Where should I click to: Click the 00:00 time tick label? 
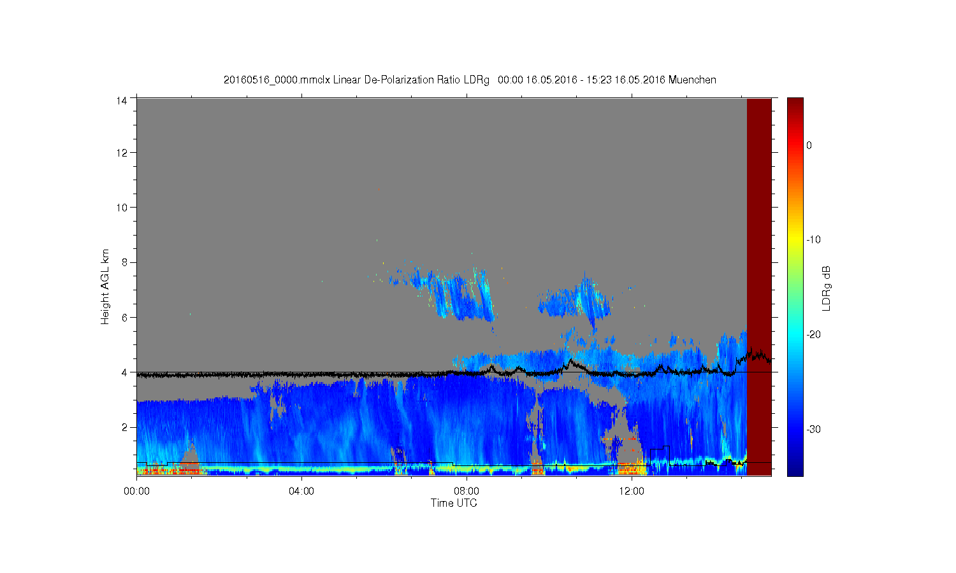pyautogui.click(x=136, y=491)
